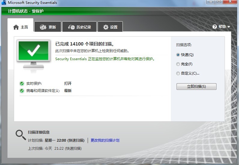Image resolution: width=239 pixels, height=165 pixels.
Task: Maximize the Security Essentials window
Action: click(219, 2)
